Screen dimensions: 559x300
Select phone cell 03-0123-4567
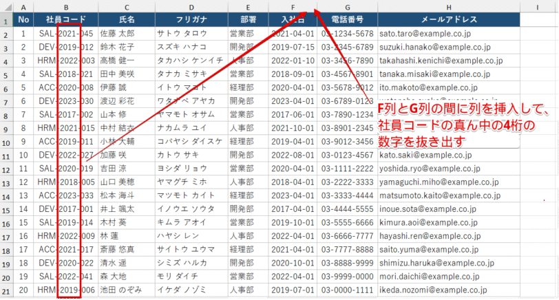(x=347, y=156)
